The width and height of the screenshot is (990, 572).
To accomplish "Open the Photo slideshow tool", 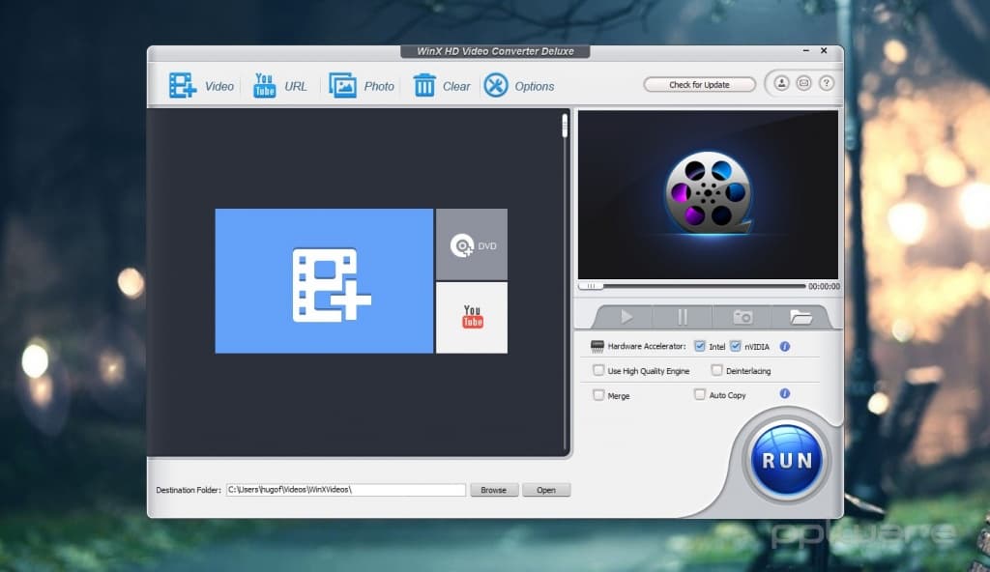I will [343, 85].
